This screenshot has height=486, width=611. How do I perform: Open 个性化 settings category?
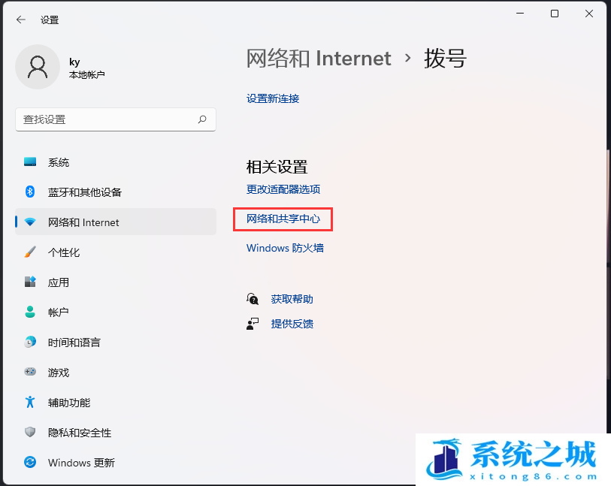click(x=115, y=252)
